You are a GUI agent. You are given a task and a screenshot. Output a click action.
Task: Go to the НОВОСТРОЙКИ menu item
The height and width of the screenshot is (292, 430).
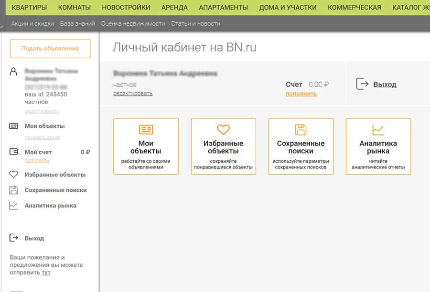click(x=126, y=8)
